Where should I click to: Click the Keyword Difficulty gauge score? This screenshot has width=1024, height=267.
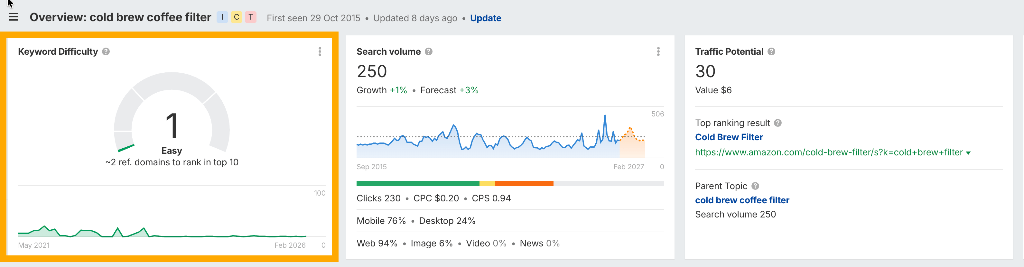pyautogui.click(x=172, y=125)
